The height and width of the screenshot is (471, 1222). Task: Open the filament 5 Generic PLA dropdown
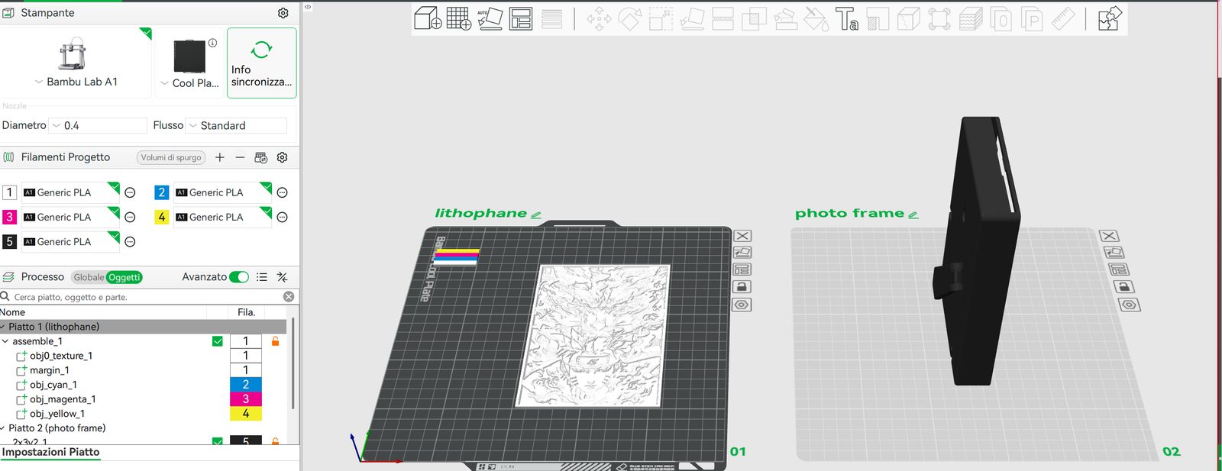pyautogui.click(x=70, y=242)
